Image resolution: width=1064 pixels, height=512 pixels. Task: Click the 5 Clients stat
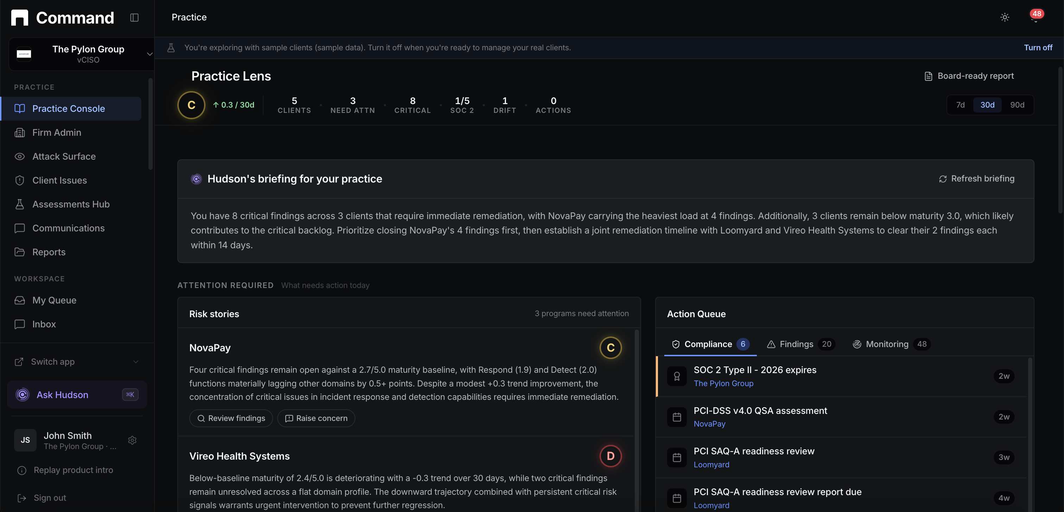pos(294,105)
